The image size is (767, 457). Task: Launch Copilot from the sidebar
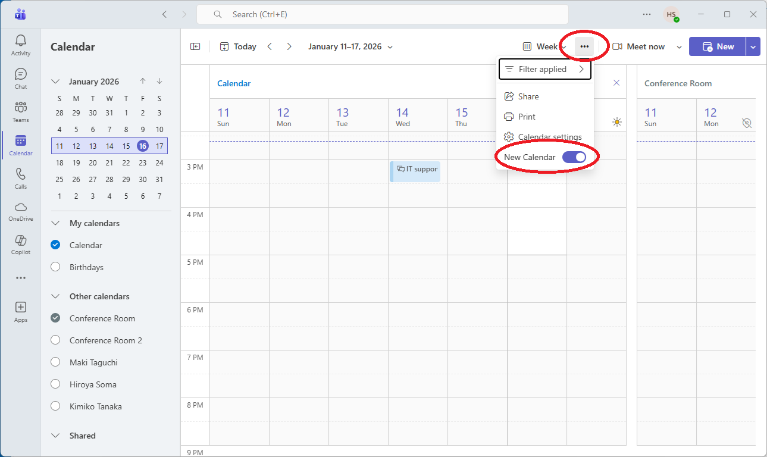pos(21,244)
